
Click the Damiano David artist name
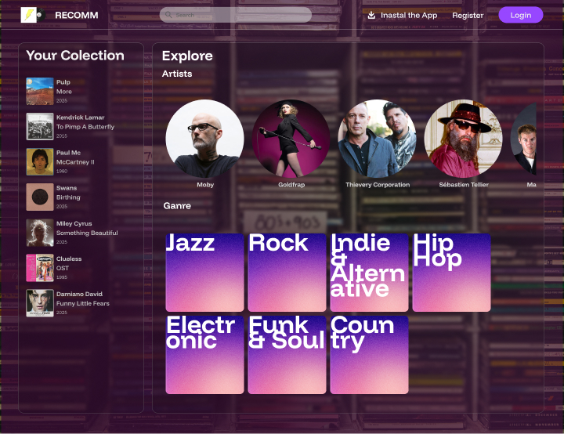[x=79, y=294]
